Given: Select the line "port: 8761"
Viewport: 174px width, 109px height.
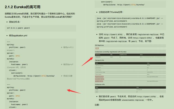Looking at the screenshot, I should point(14,56).
